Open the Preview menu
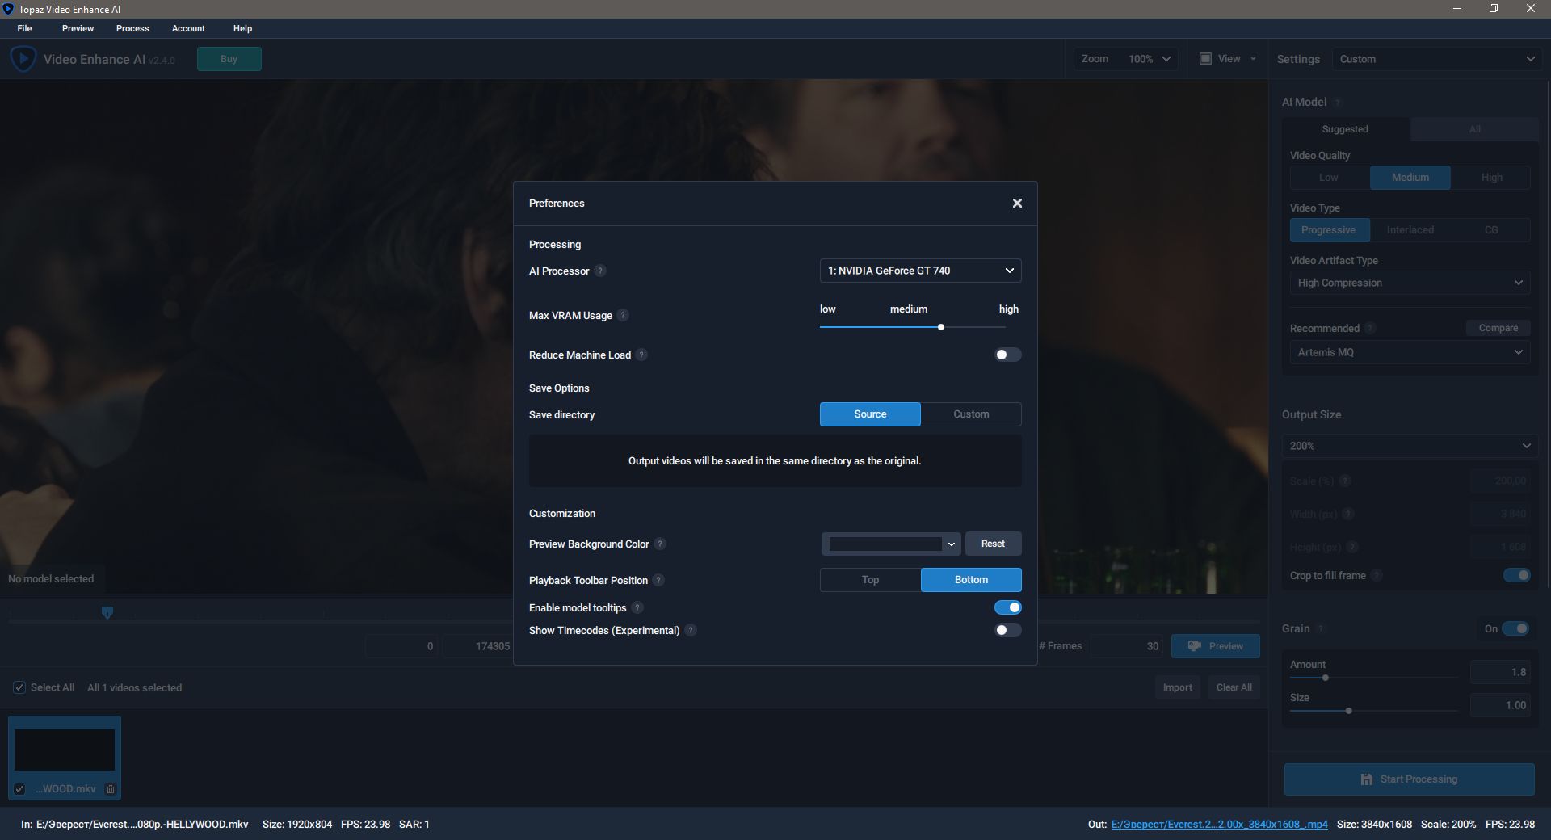The image size is (1551, 840). pyautogui.click(x=78, y=28)
